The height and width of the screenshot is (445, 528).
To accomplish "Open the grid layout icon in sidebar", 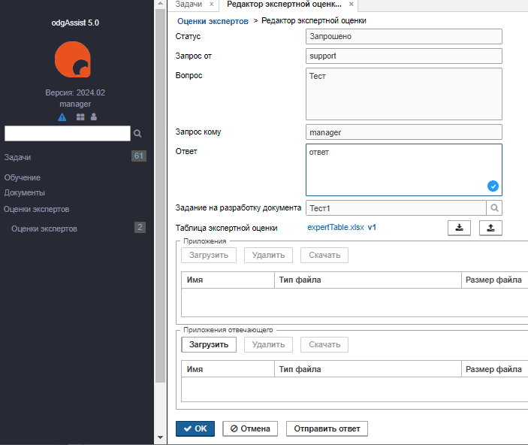I will tap(80, 117).
